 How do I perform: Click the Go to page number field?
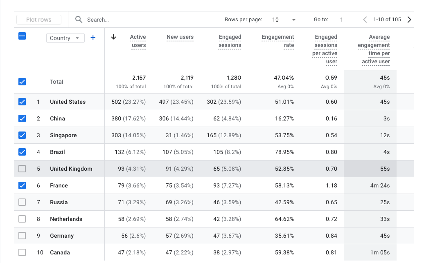point(342,20)
